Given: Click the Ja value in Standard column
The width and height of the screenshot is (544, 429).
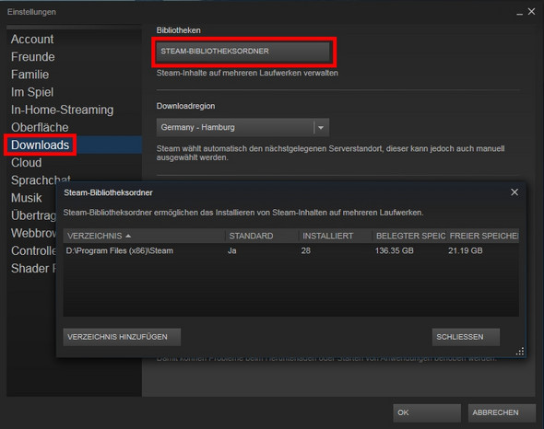Looking at the screenshot, I should point(232,250).
